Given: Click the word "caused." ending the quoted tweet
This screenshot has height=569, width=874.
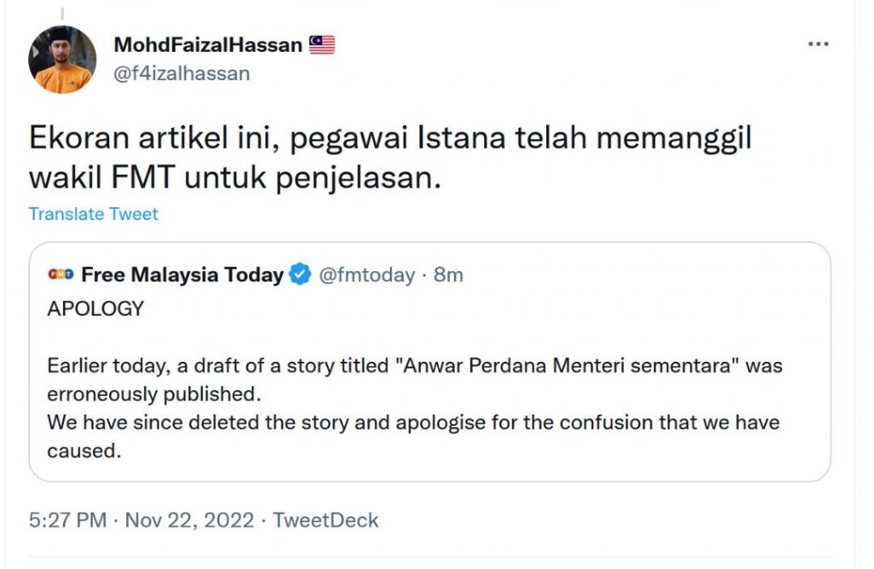Looking at the screenshot, I should point(84,450).
